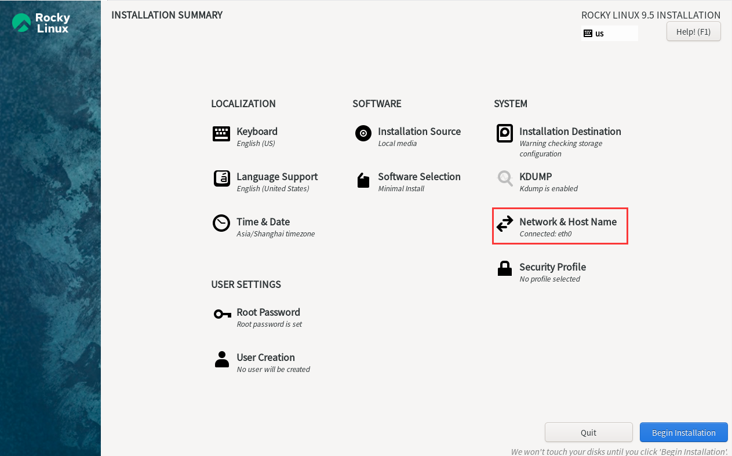Open Help with the F1 button
This screenshot has height=456, width=732.
[693, 32]
